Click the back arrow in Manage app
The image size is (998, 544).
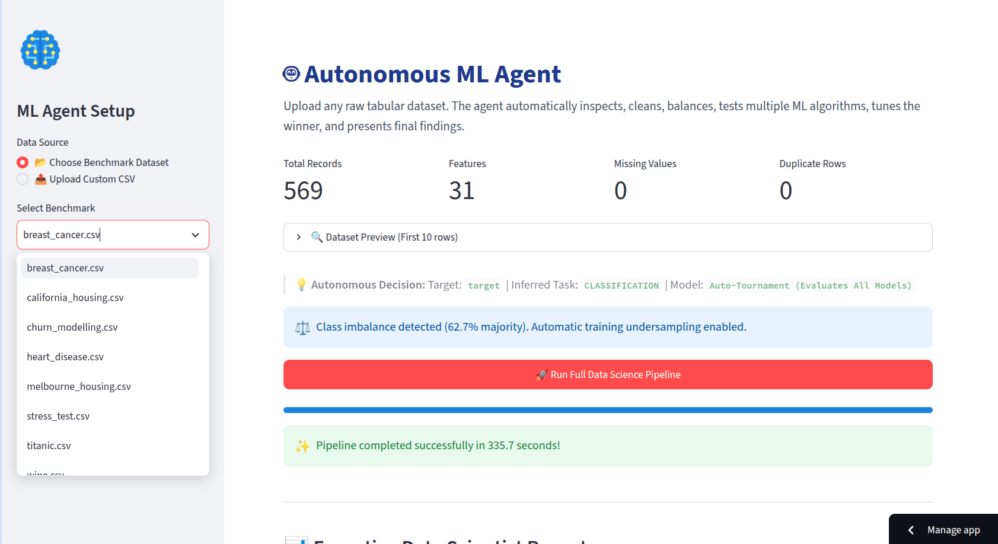pos(911,530)
